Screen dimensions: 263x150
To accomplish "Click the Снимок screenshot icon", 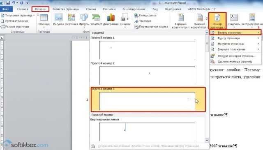I will (x=125, y=18).
